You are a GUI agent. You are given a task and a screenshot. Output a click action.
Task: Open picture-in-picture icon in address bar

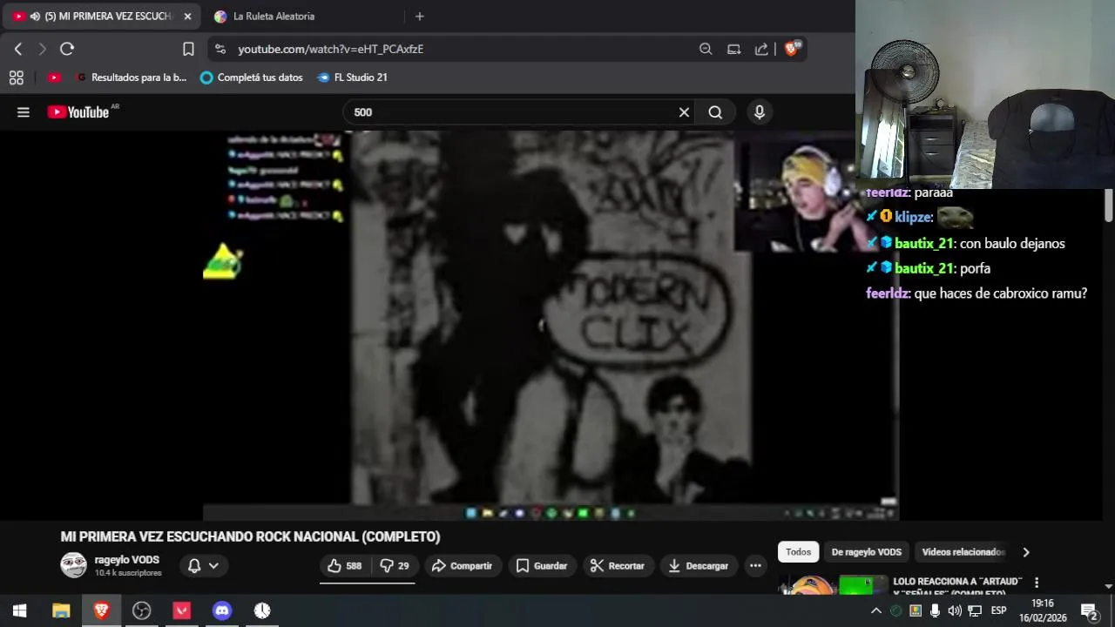(733, 49)
